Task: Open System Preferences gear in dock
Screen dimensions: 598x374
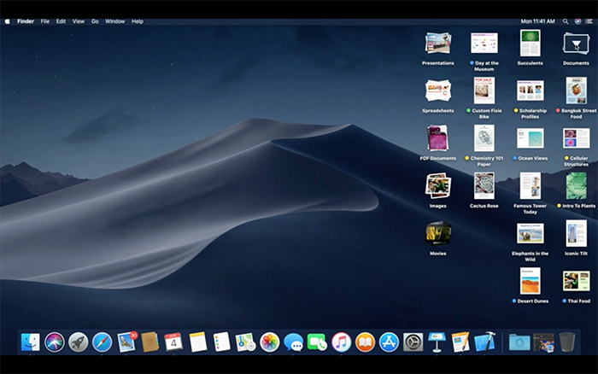Action: 413,342
